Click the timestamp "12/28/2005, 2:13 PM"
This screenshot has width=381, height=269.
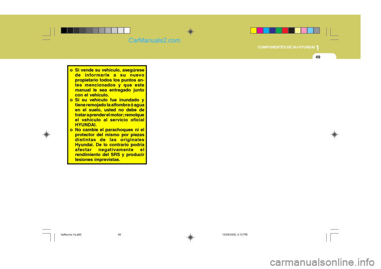(235, 234)
